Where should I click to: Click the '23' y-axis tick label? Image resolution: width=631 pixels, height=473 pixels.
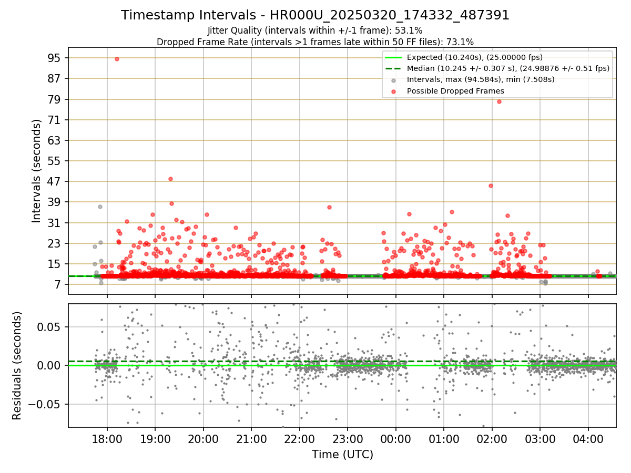click(55, 243)
